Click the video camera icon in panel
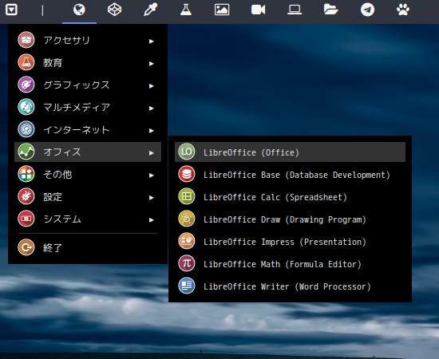Screen dimensions: 439x359 (258, 10)
